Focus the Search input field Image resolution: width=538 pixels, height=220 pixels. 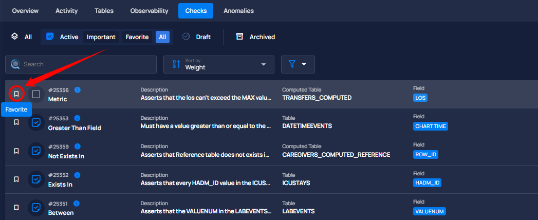tap(81, 65)
